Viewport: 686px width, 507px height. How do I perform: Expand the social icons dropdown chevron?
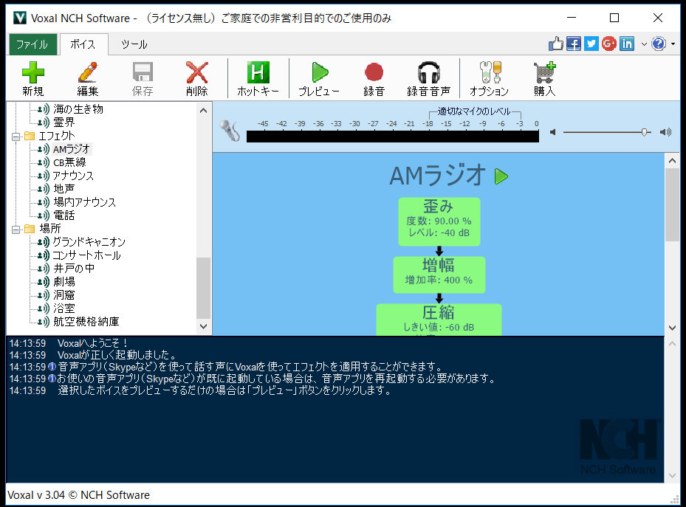pyautogui.click(x=644, y=44)
